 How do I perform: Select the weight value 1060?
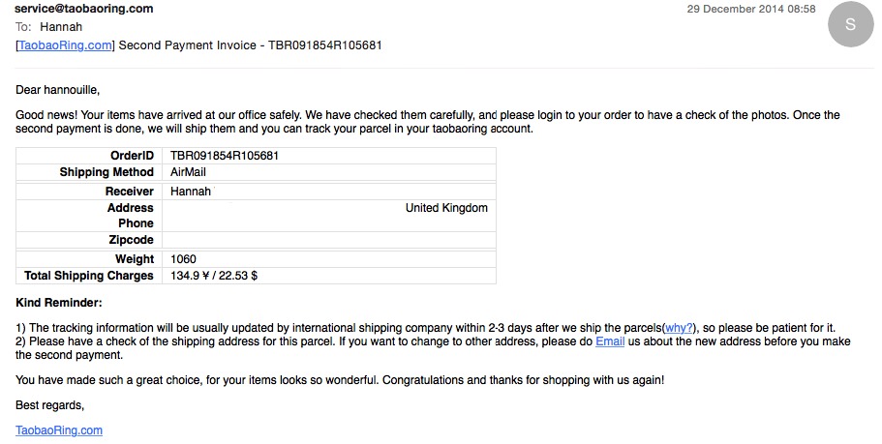183,259
